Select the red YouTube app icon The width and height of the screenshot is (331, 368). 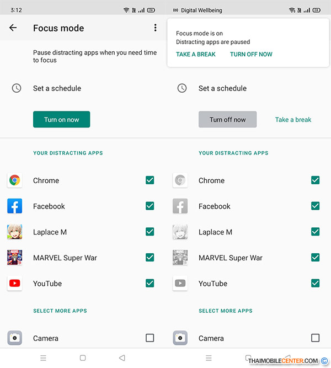pyautogui.click(x=15, y=284)
